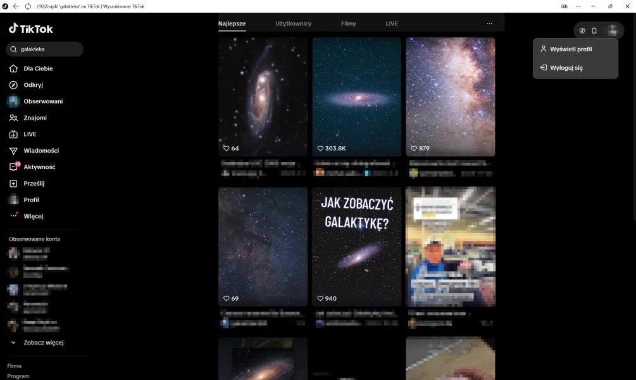
Task: Select Wyświetl profil menu entry
Action: (571, 49)
